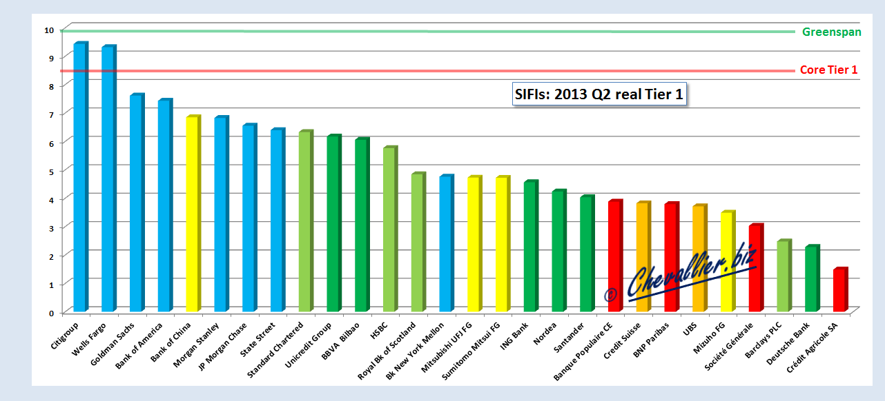The image size is (885, 401).
Task: Select the Goldman Sachs bar
Action: pos(137,203)
